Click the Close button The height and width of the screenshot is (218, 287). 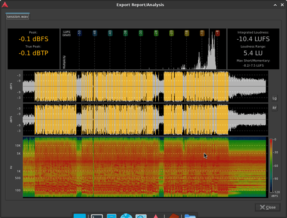[267, 207]
